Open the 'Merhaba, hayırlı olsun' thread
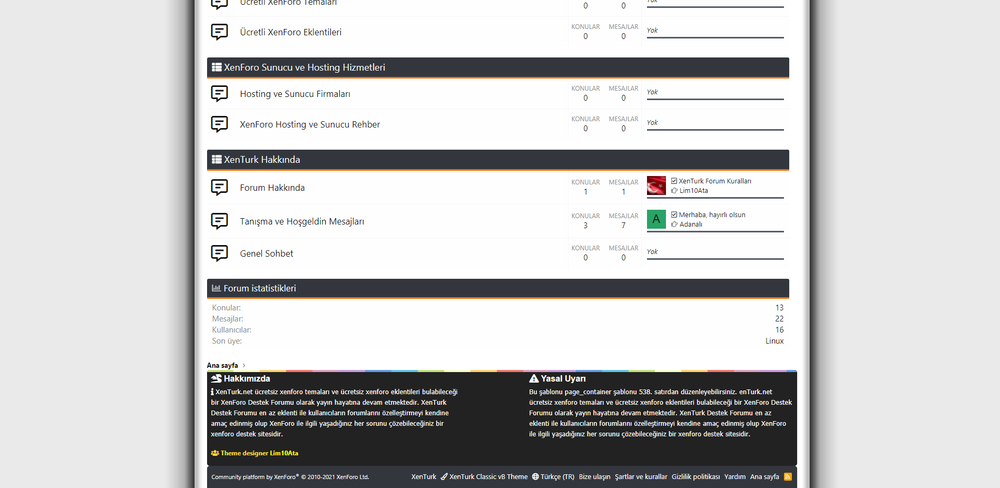Image resolution: width=1000 pixels, height=488 pixels. tap(712, 215)
